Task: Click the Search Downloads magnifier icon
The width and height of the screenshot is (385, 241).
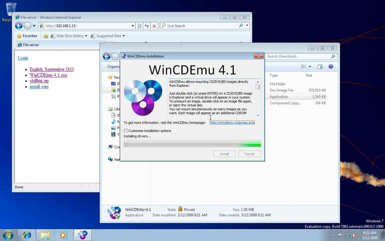Action: [x=333, y=56]
